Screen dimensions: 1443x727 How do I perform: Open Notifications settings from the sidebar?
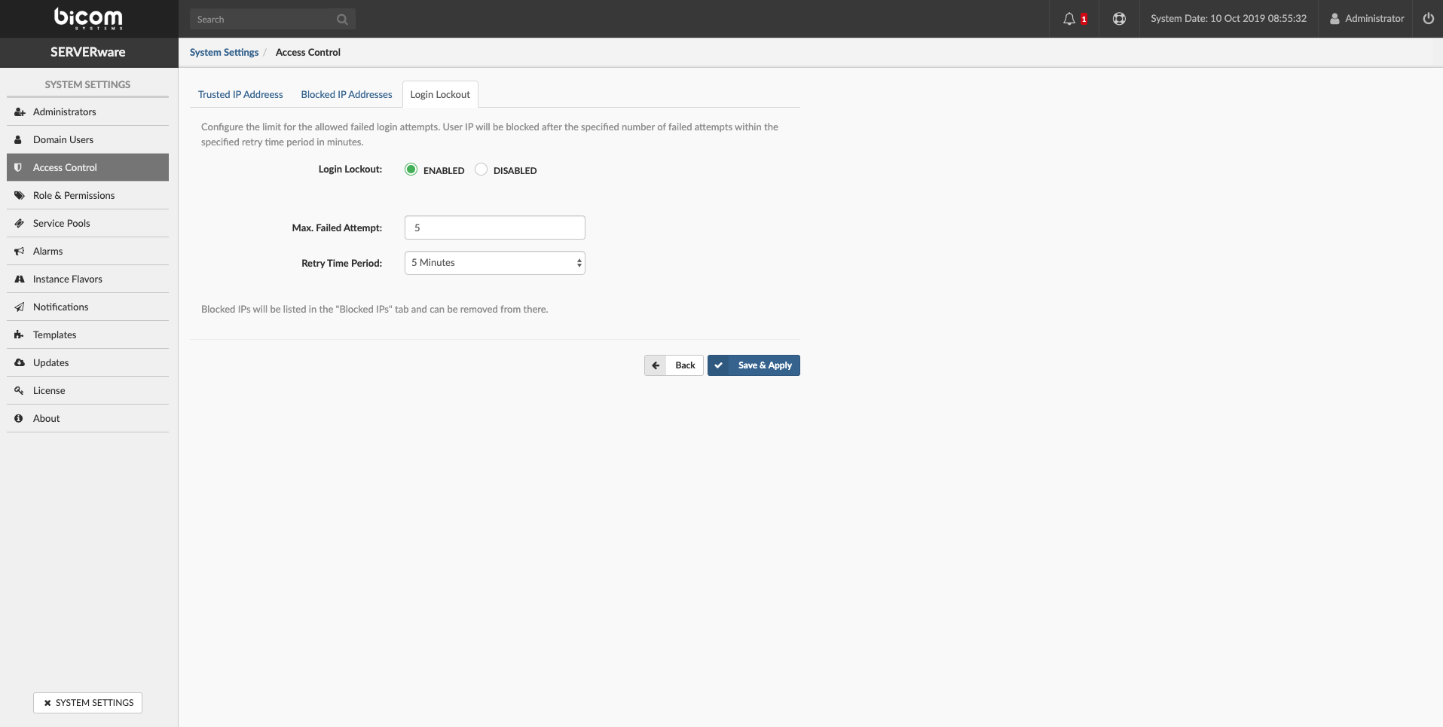tap(60, 307)
